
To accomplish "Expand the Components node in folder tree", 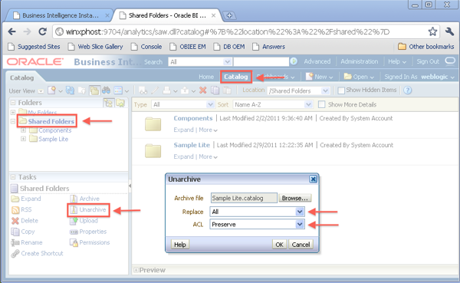I will click(23, 130).
